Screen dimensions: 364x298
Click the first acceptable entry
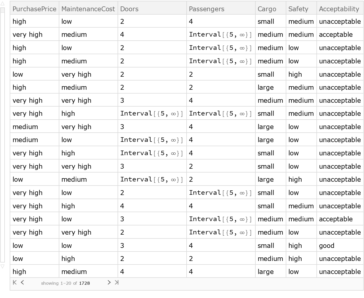tap(336, 35)
